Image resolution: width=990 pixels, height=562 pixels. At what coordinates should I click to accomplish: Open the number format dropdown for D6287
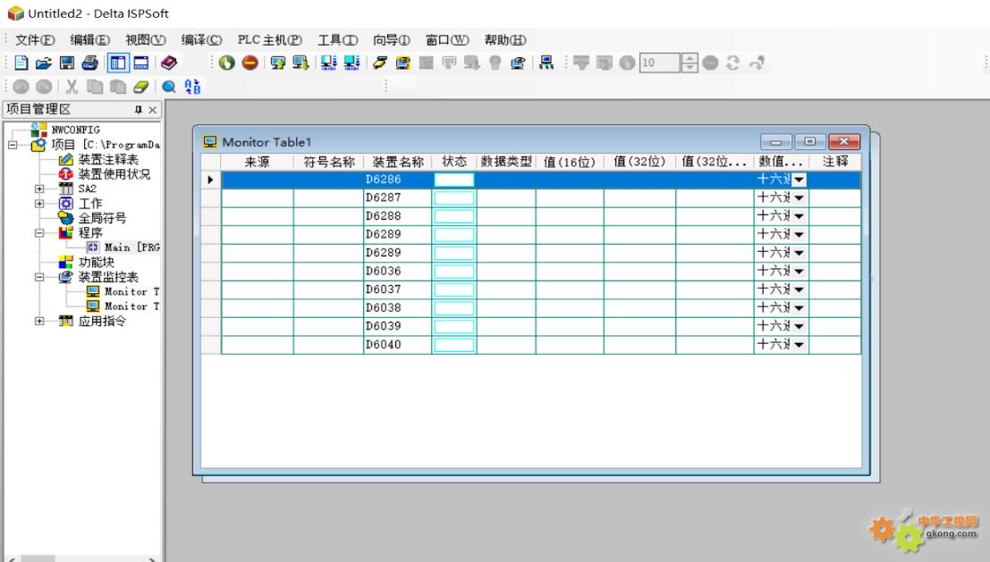coord(800,198)
